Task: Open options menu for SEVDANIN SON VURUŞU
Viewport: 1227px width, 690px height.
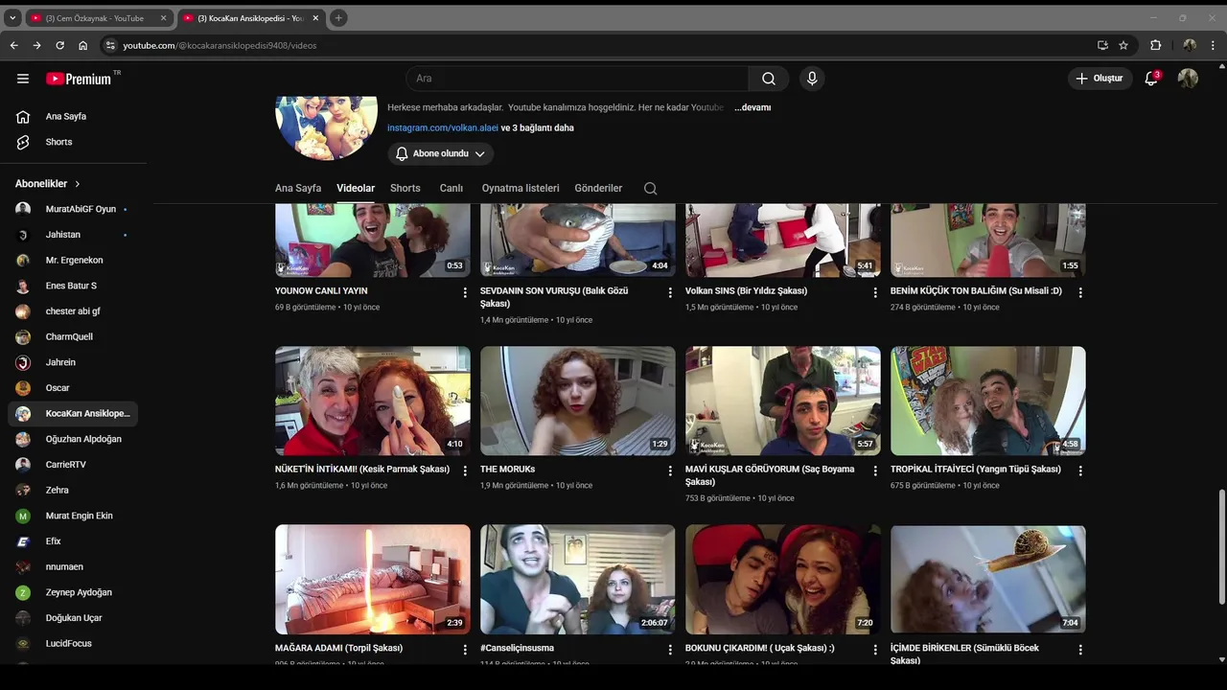Action: [670, 292]
